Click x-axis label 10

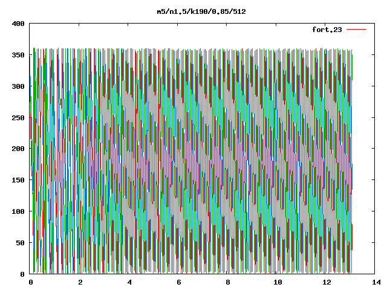tap(278, 282)
